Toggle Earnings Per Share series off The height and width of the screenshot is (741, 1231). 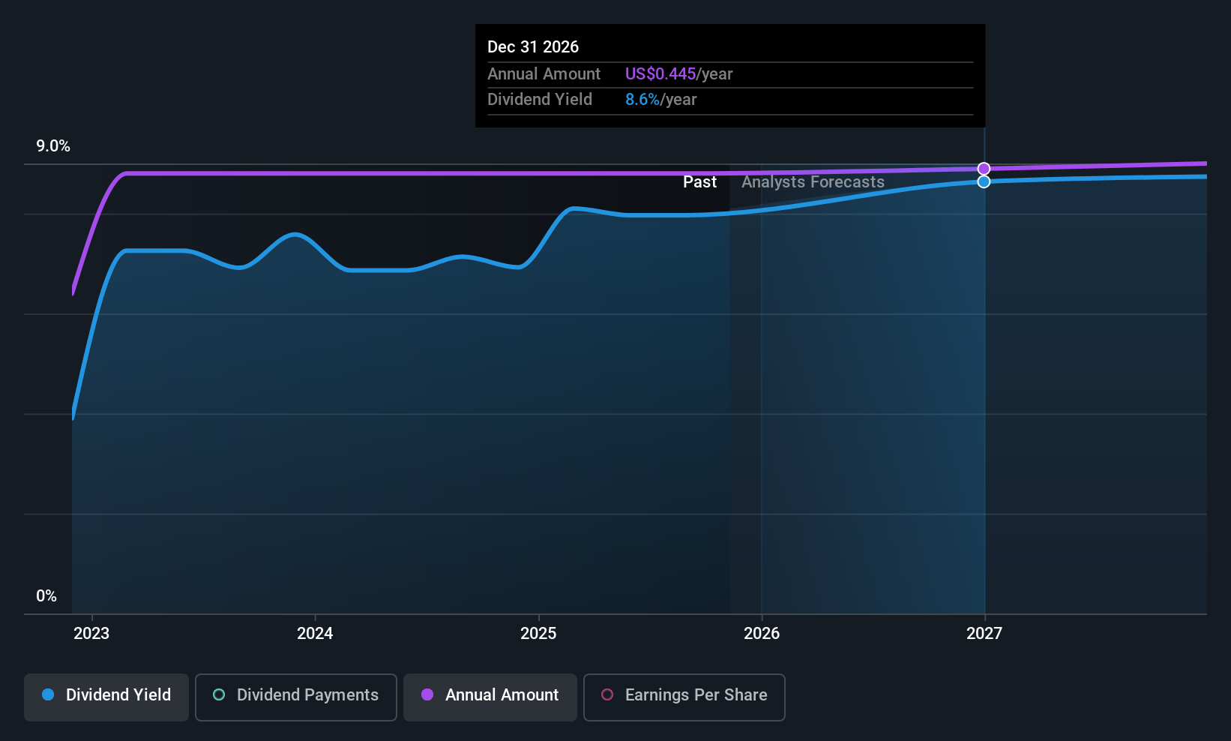point(683,697)
